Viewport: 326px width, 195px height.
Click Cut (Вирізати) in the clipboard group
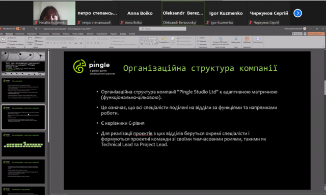coord(12,38)
